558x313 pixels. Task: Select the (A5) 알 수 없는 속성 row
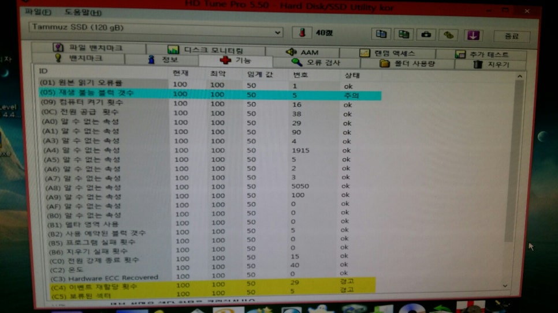pyautogui.click(x=210, y=160)
